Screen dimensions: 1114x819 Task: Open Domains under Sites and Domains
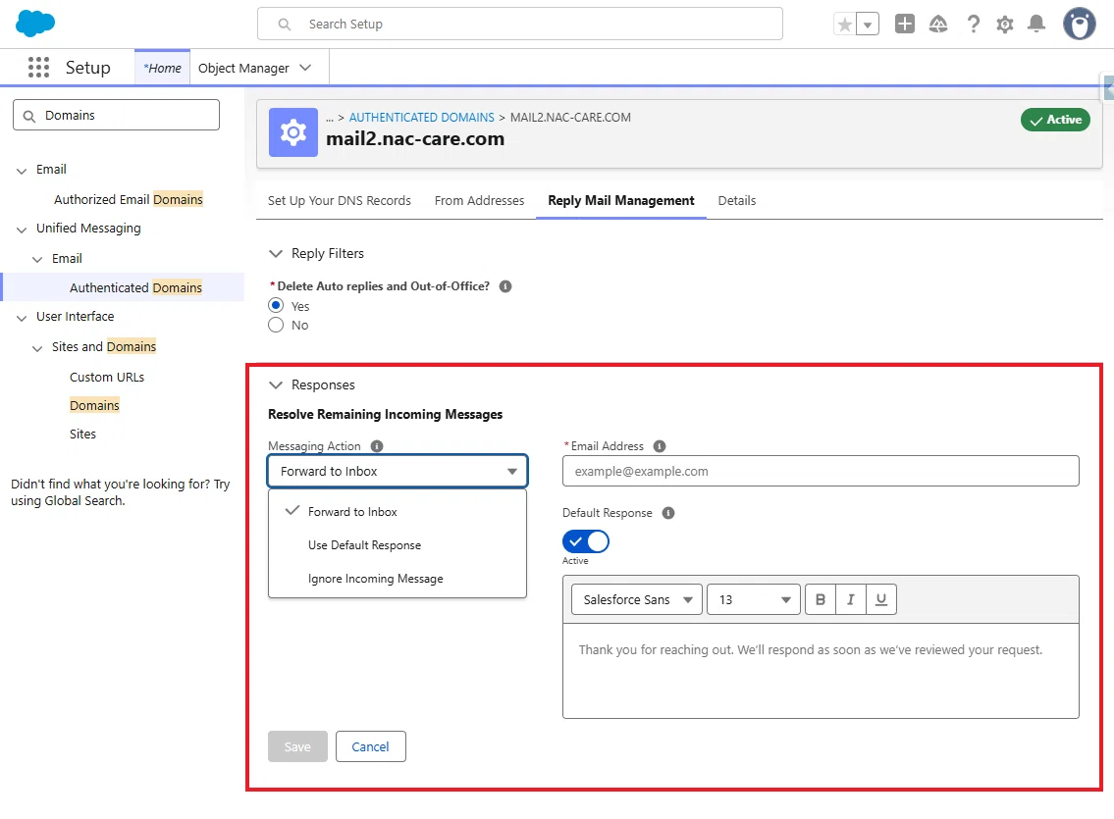94,405
